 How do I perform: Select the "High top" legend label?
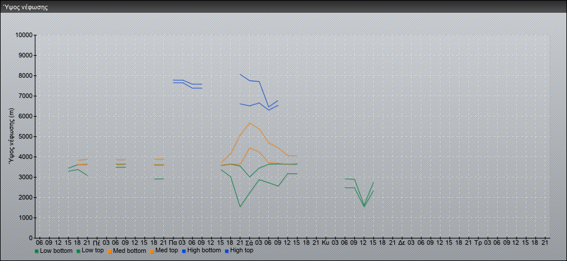242,250
